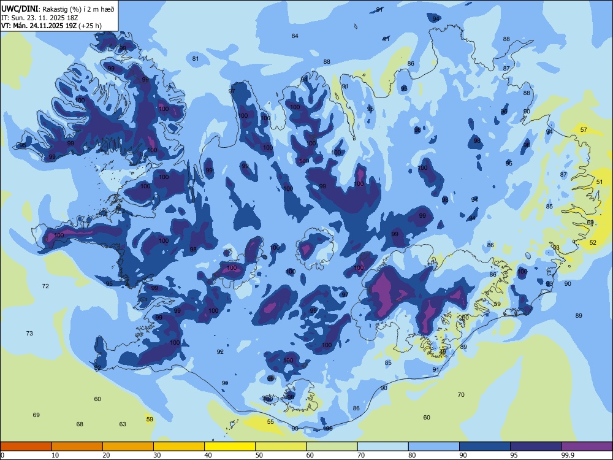Click the 80–90 light blue legend swatch
The image size is (613, 460).
434,447
